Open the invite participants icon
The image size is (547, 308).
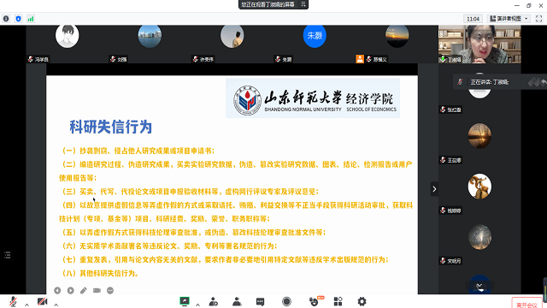[x=213, y=301]
